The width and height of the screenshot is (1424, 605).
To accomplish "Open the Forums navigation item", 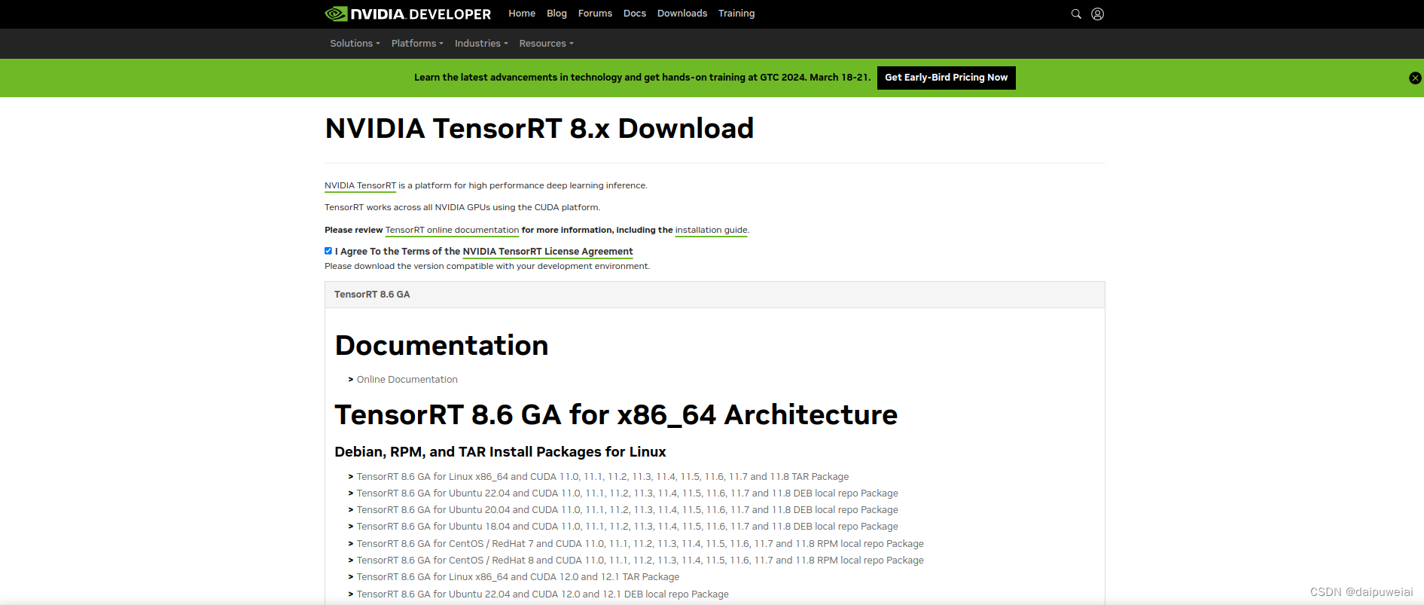I will (595, 14).
